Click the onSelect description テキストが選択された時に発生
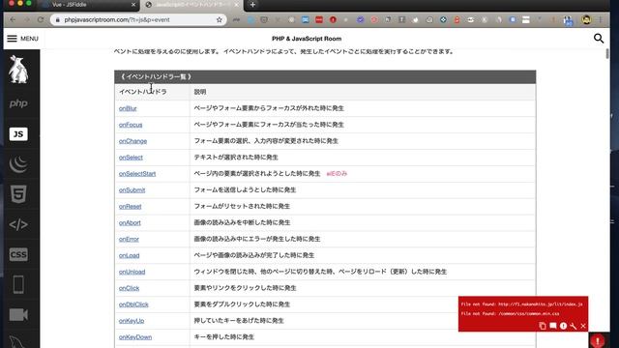 (236, 158)
